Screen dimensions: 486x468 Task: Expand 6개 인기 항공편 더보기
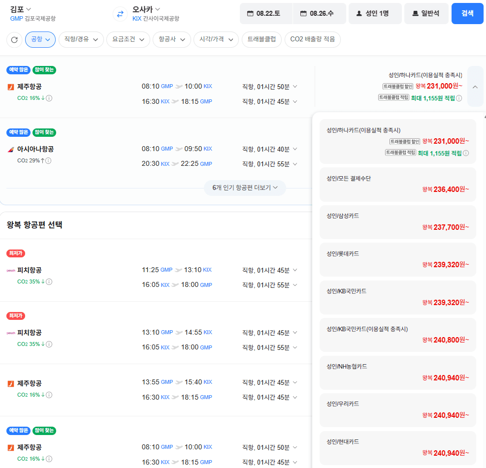coord(245,187)
